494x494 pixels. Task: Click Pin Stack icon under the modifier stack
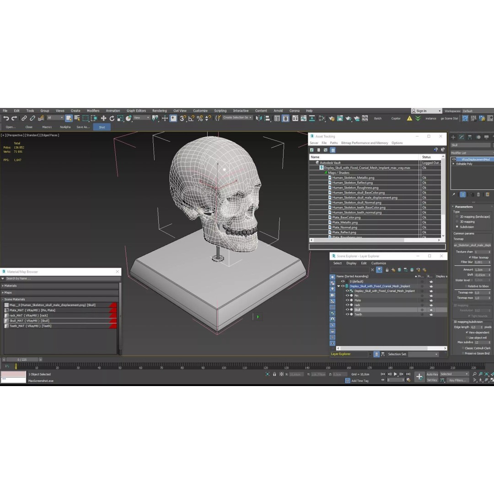[x=453, y=194]
